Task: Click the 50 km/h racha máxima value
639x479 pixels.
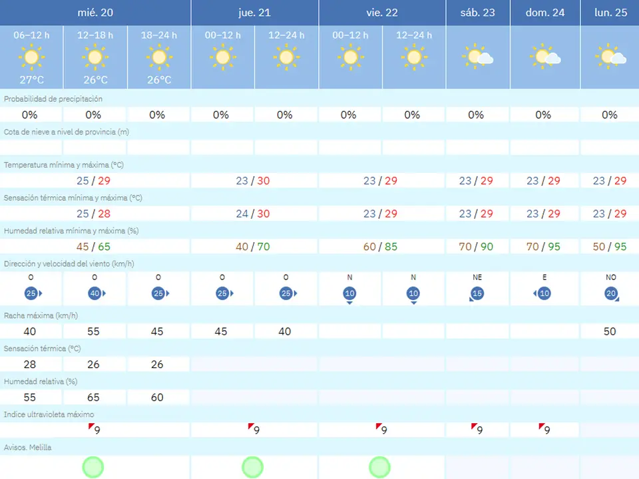Action: [x=610, y=331]
